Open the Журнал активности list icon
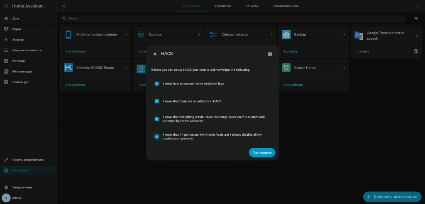Image resolution: width=425 pixels, height=204 pixels. [x=6, y=50]
